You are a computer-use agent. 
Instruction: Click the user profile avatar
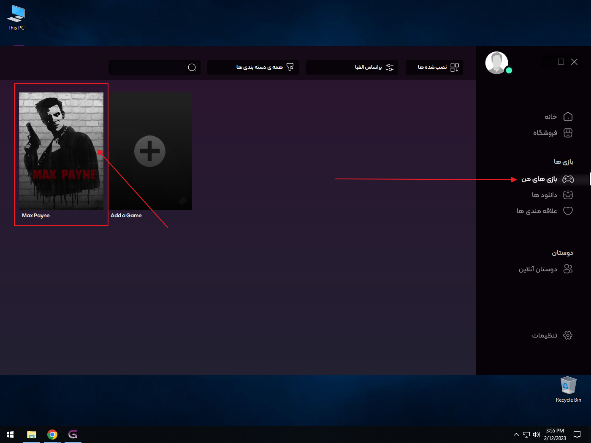point(497,63)
